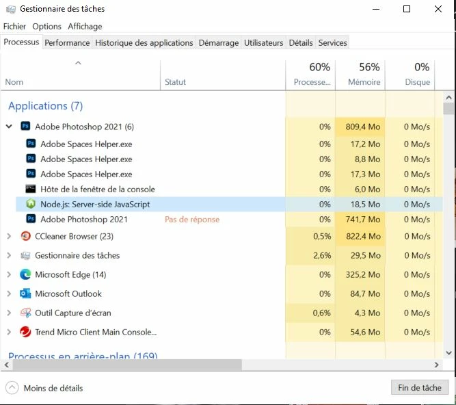Click the 54,6 Mo memory value

pos(365,332)
